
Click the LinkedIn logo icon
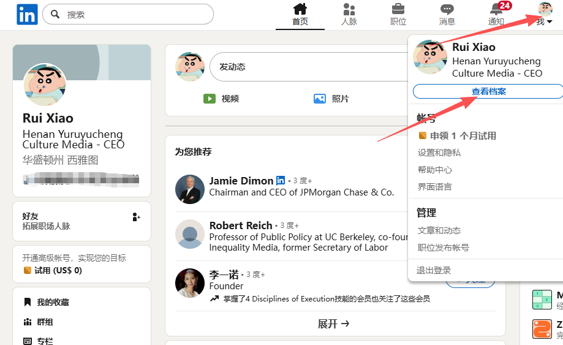[27, 14]
